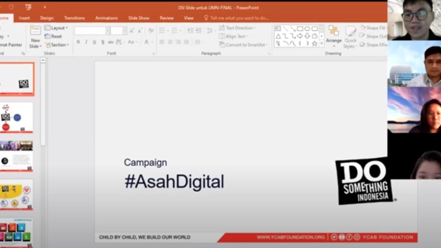Open the font size combo box
Image resolution: width=441 pixels, height=248 pixels.
(x=119, y=31)
